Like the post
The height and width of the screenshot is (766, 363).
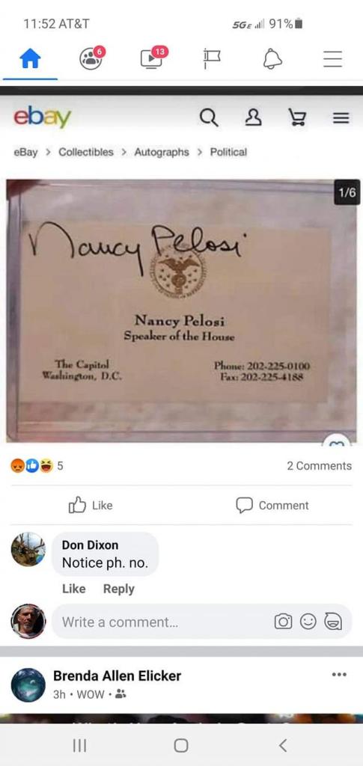pos(91,505)
